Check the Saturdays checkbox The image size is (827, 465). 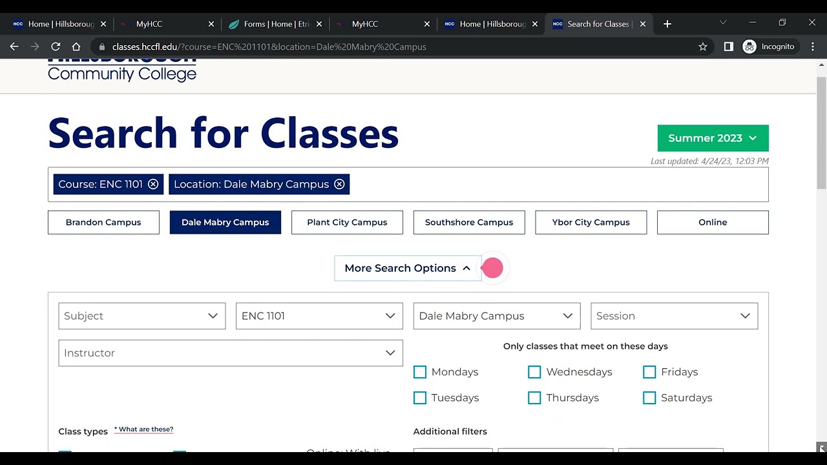pos(649,398)
